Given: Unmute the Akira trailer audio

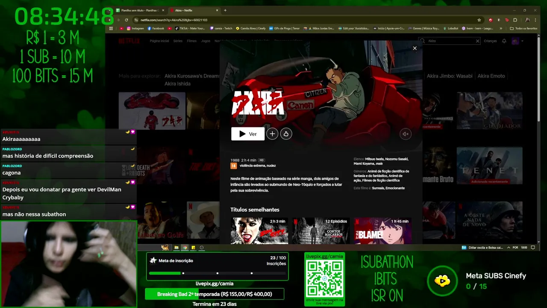Looking at the screenshot, I should point(406,134).
